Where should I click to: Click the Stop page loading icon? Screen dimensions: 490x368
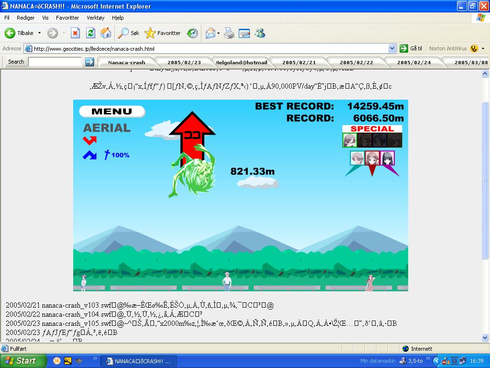(75, 33)
